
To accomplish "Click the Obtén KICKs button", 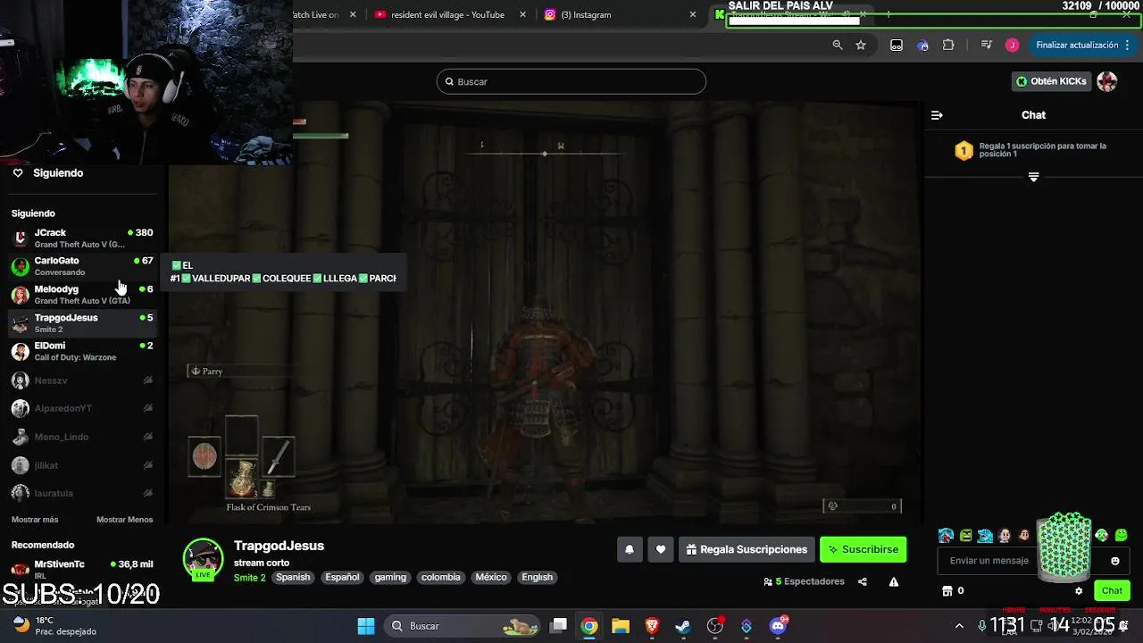I will [1051, 81].
